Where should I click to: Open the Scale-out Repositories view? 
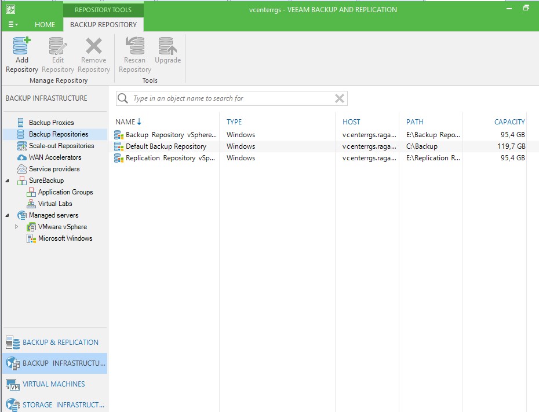coord(61,145)
